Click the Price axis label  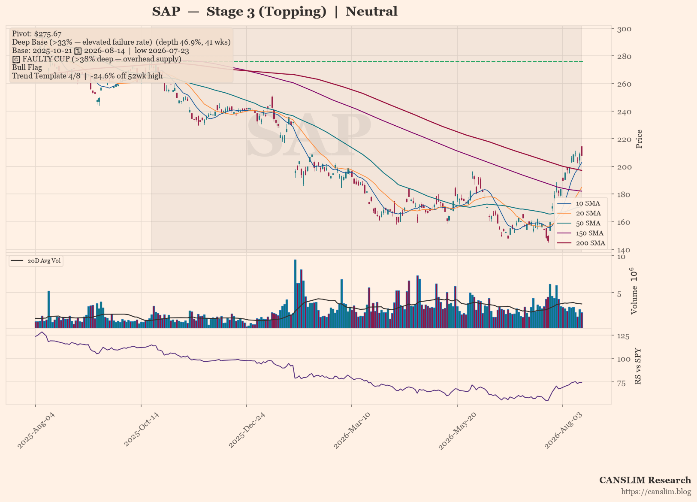tap(639, 139)
